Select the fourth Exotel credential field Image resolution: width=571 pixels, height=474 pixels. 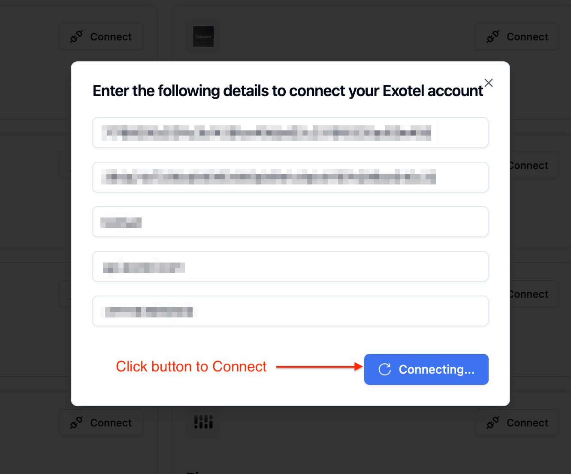pos(290,266)
